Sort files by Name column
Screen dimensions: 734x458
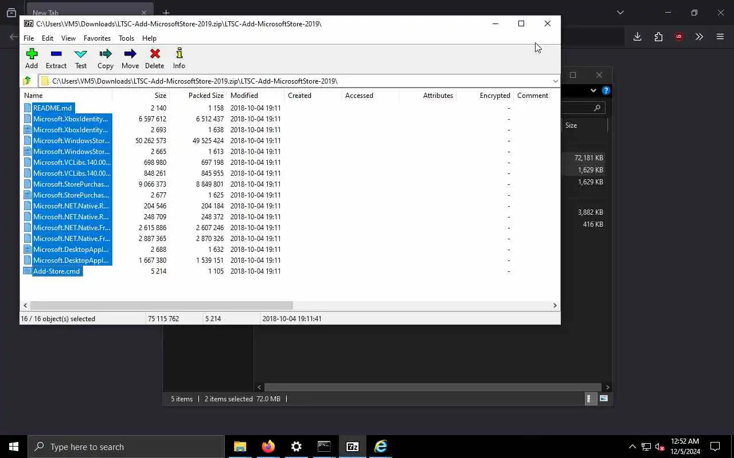pos(66,96)
